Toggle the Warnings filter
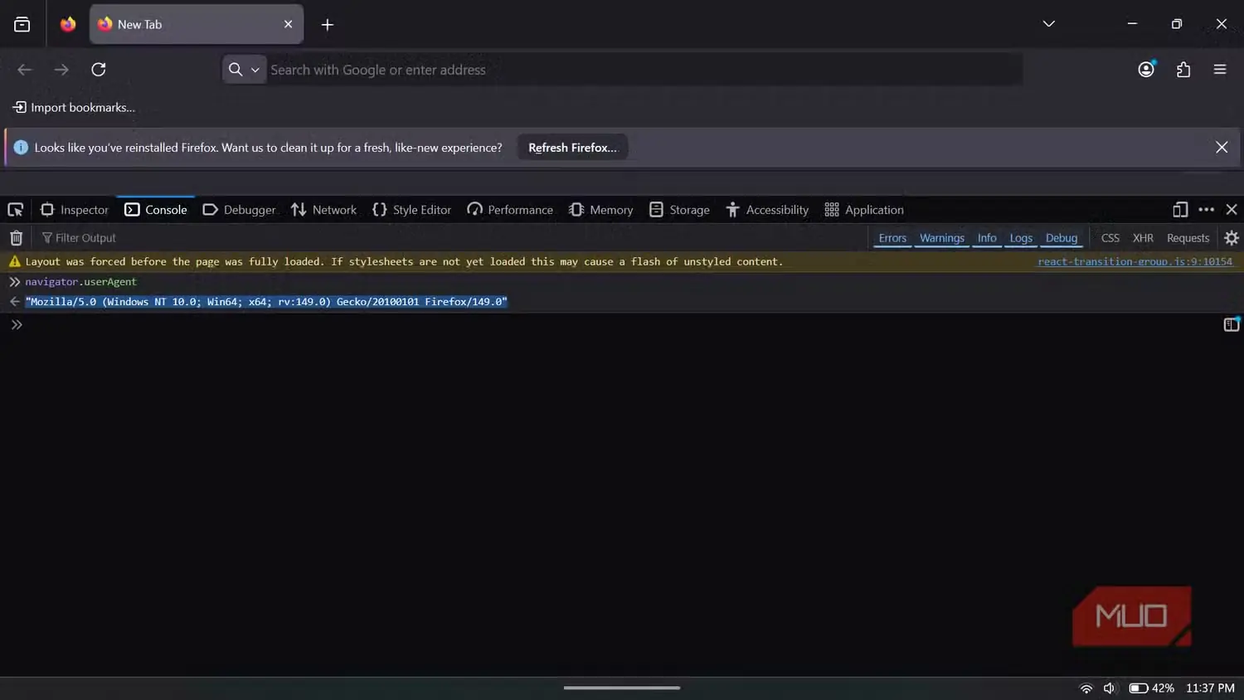1244x700 pixels. 942,238
